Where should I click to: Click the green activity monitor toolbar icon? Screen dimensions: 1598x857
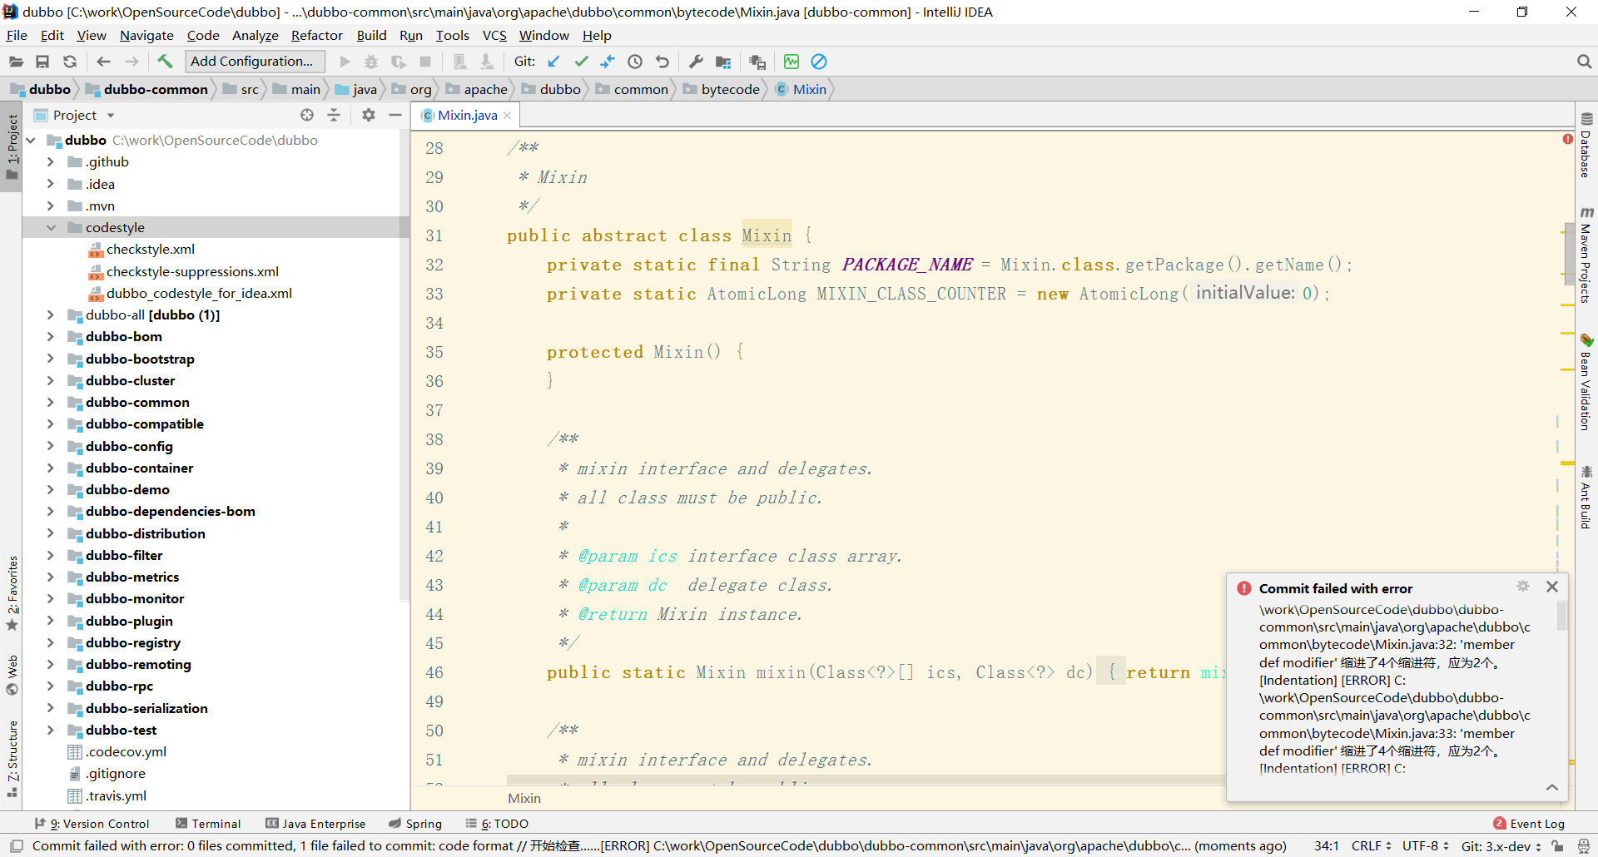pos(792,62)
